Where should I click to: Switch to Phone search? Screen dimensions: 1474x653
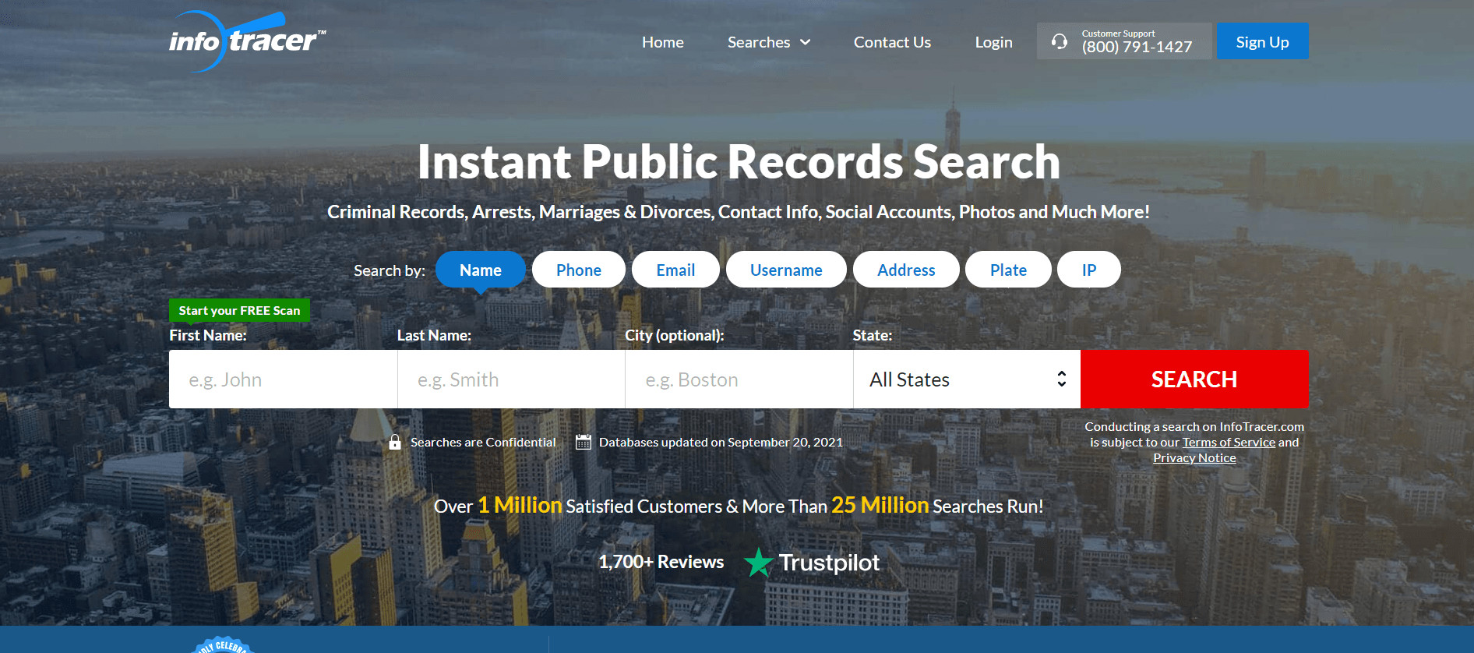click(579, 270)
